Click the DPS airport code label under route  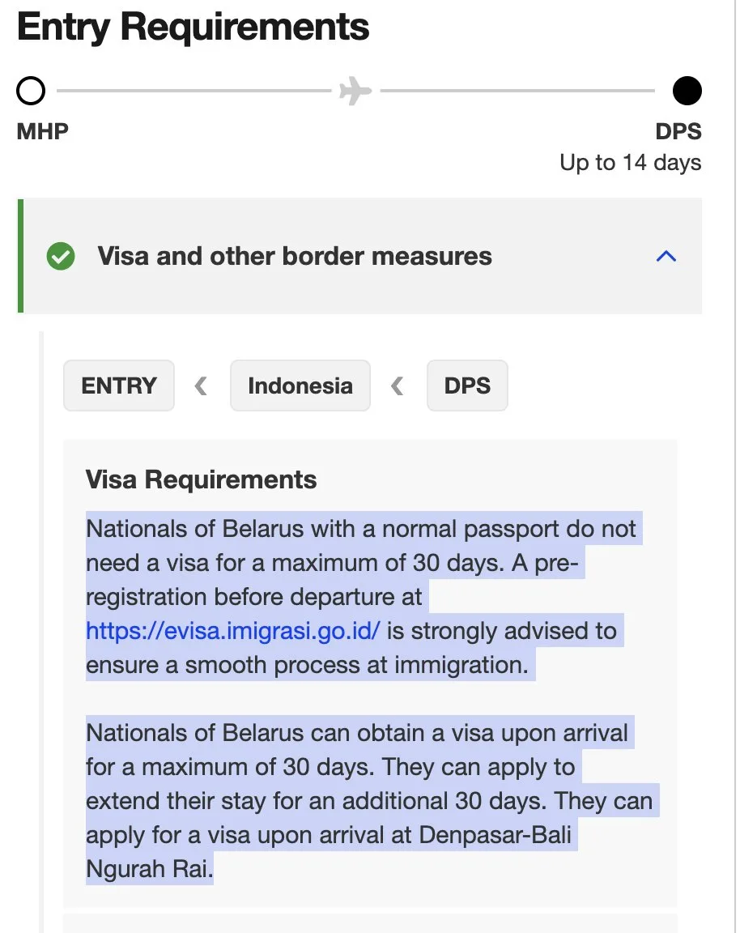click(678, 131)
